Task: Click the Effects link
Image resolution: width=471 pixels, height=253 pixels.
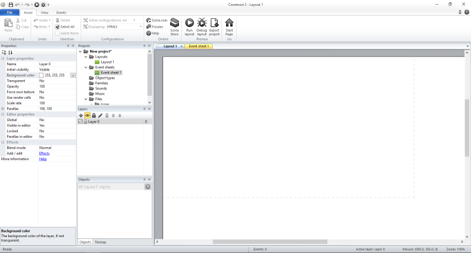Action: (x=44, y=154)
